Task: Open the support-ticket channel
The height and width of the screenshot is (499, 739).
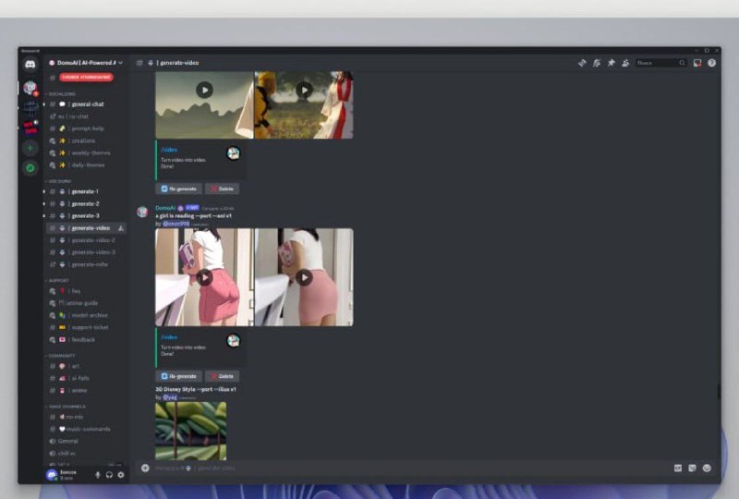Action: pyautogui.click(x=86, y=327)
